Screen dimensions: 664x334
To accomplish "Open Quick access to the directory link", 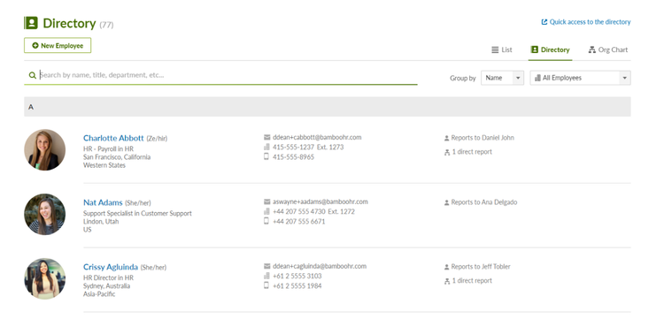I will [x=590, y=22].
